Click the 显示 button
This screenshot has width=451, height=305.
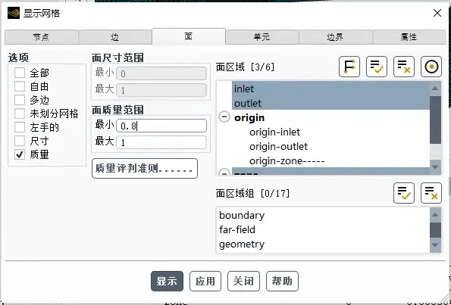coord(167,282)
